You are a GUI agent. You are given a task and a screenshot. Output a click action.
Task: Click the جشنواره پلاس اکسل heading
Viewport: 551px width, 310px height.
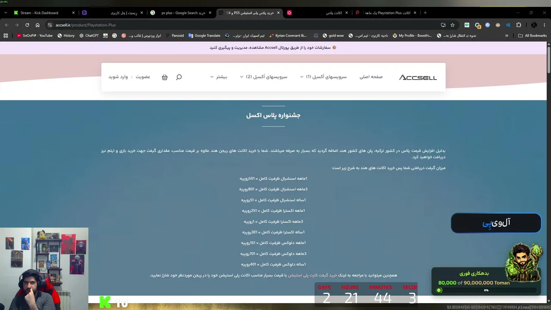(273, 115)
